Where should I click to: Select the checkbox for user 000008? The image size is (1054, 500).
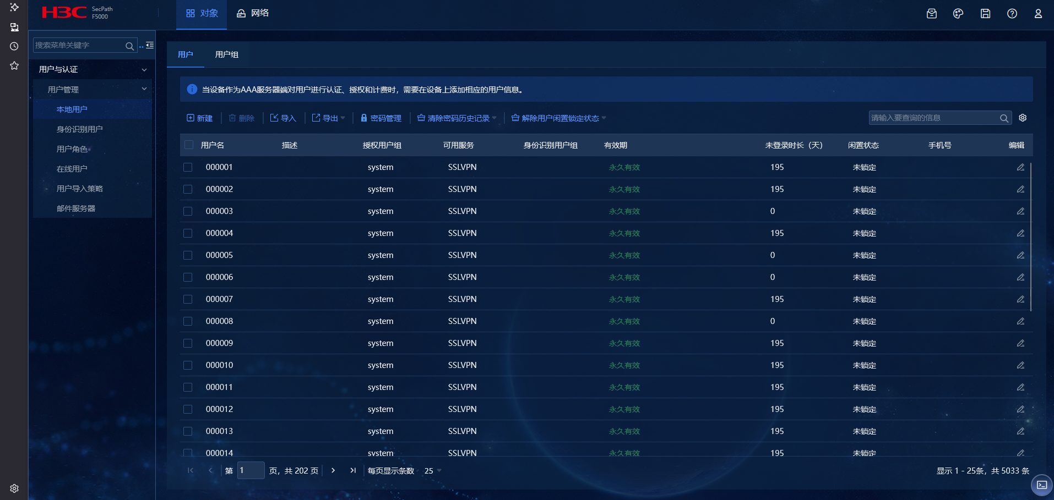pos(188,321)
